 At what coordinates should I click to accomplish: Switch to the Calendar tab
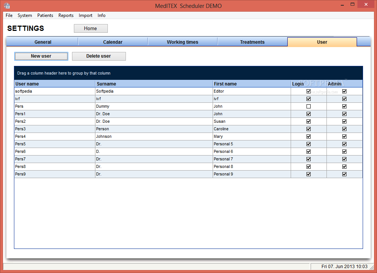(x=113, y=42)
